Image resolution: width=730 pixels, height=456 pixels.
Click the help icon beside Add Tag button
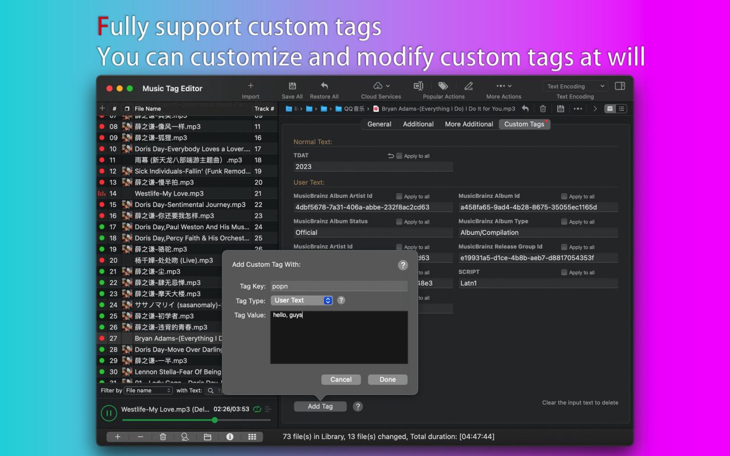coord(358,406)
